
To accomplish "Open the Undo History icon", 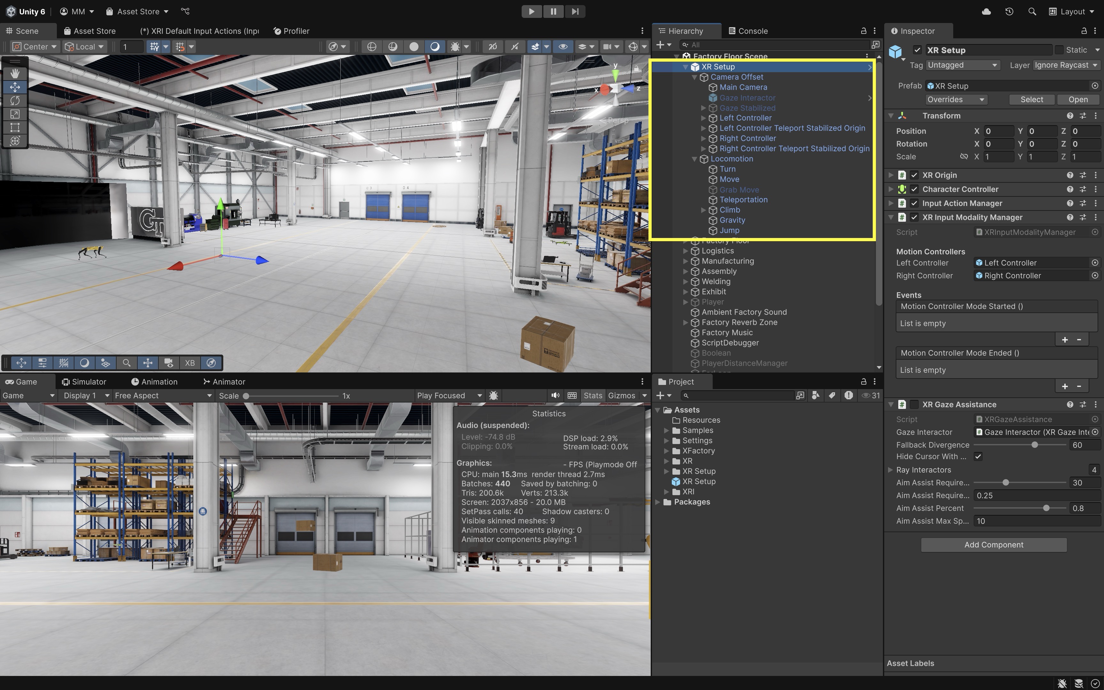I will (1009, 11).
